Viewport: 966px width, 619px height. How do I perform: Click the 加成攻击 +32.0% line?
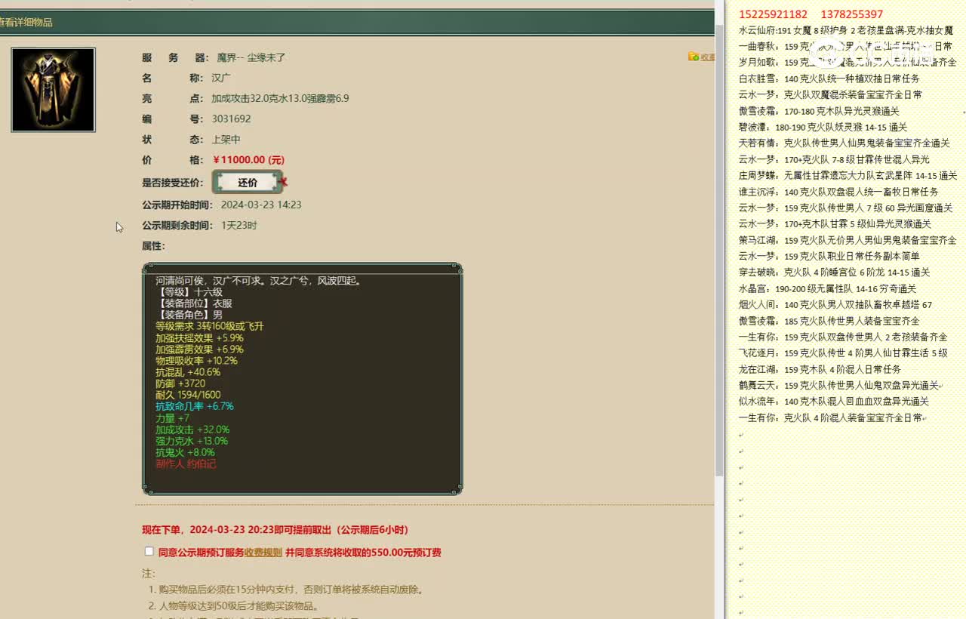click(x=192, y=430)
